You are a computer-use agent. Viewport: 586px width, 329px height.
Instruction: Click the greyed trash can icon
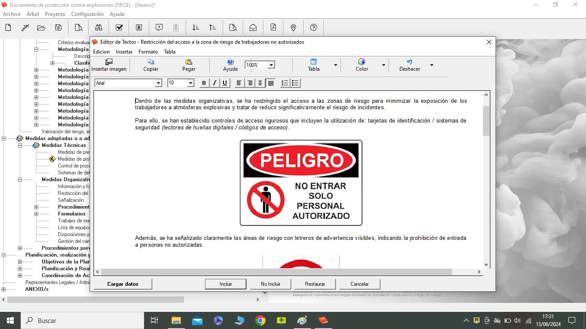[176, 27]
